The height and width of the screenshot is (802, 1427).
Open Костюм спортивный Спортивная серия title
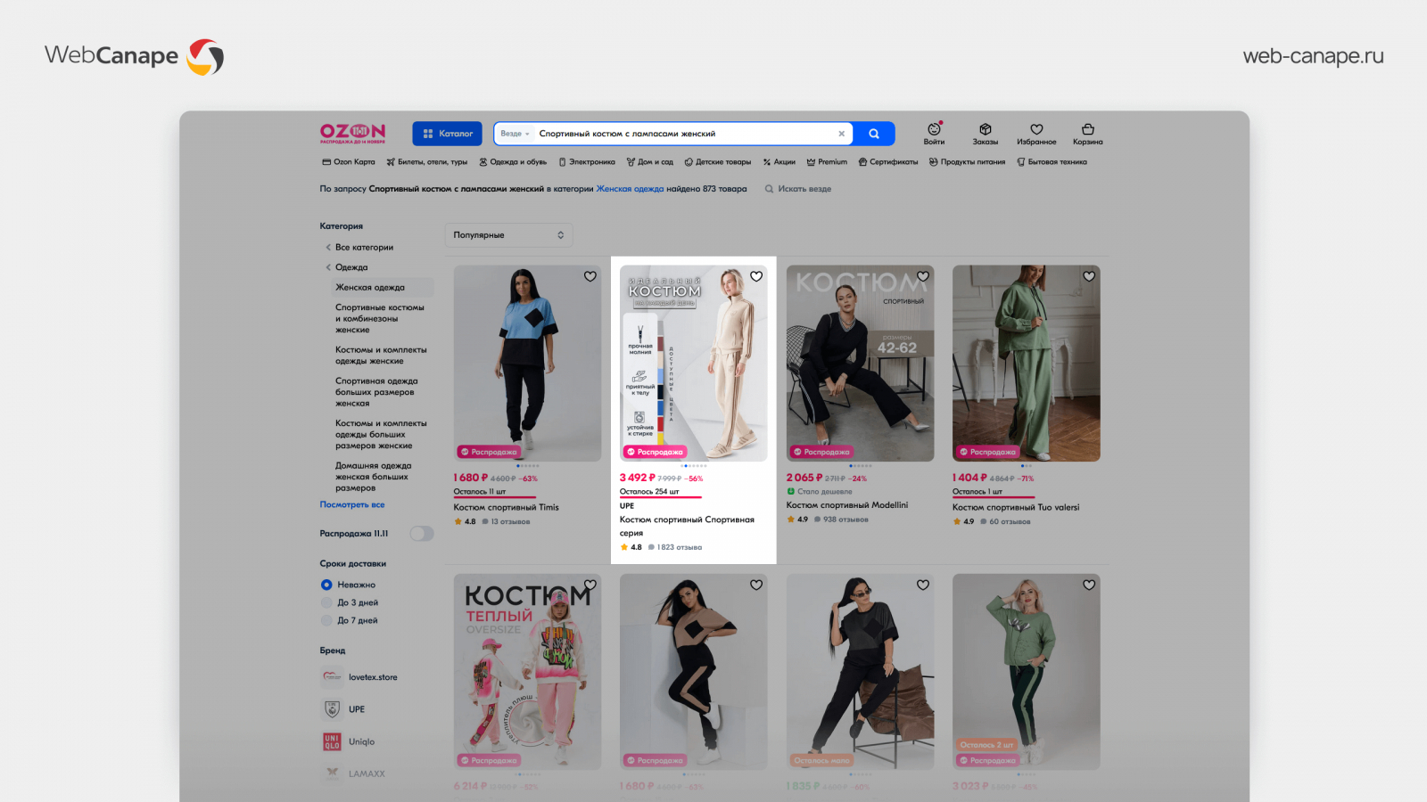click(687, 526)
